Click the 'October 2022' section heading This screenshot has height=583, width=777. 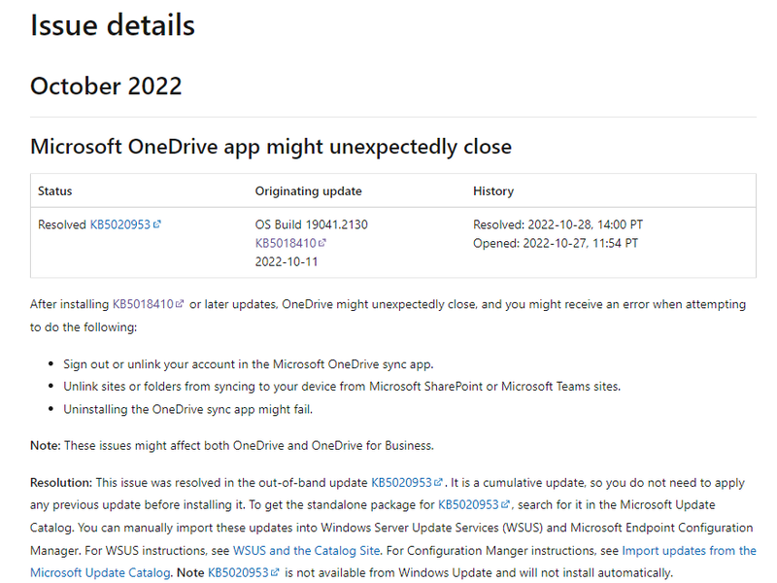pos(106,86)
